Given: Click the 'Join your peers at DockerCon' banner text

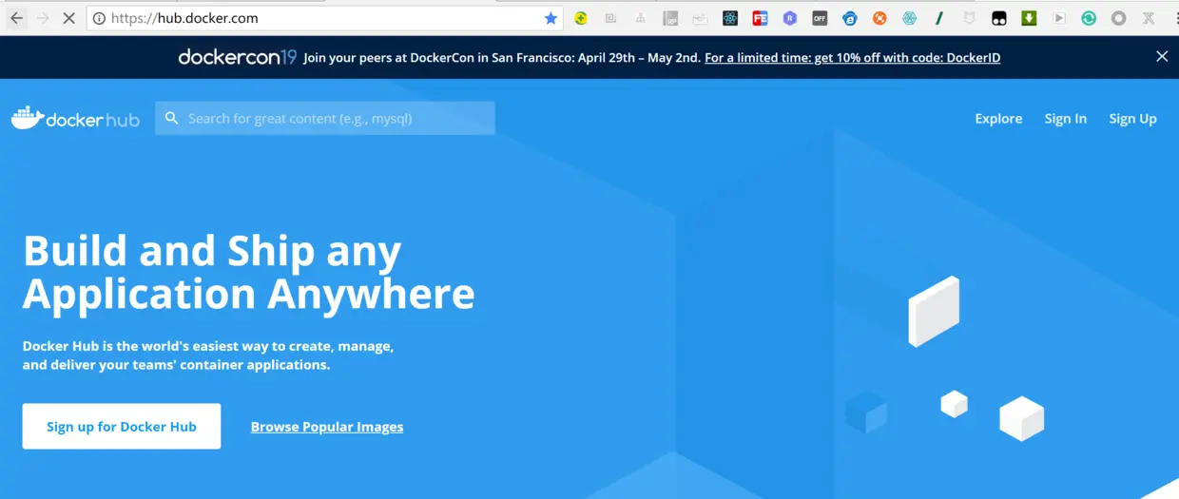Looking at the screenshot, I should click(x=502, y=58).
